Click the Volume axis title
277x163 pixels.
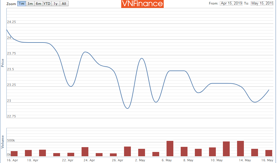(3, 142)
